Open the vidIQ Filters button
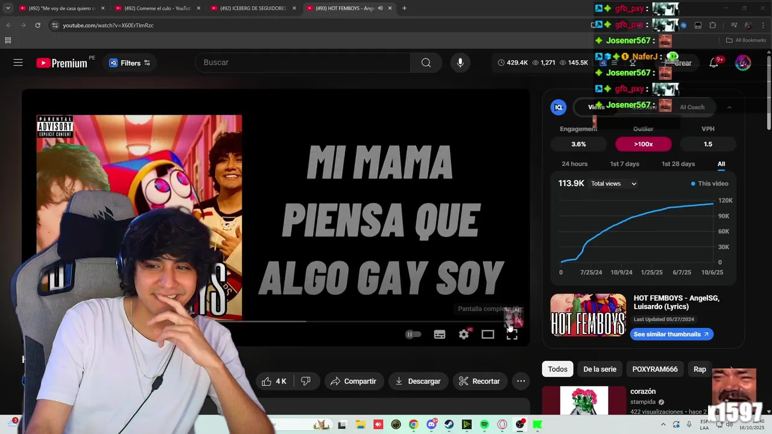772x434 pixels. (x=129, y=63)
